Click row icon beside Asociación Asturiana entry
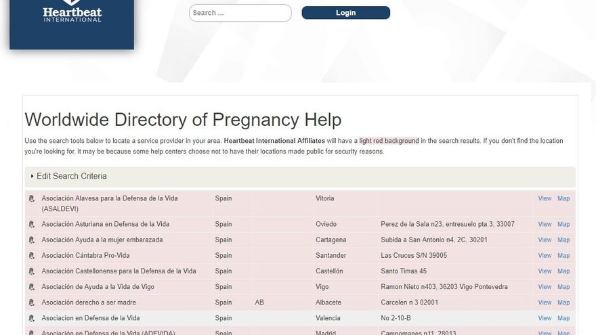The height and width of the screenshot is (335, 596). [31, 225]
